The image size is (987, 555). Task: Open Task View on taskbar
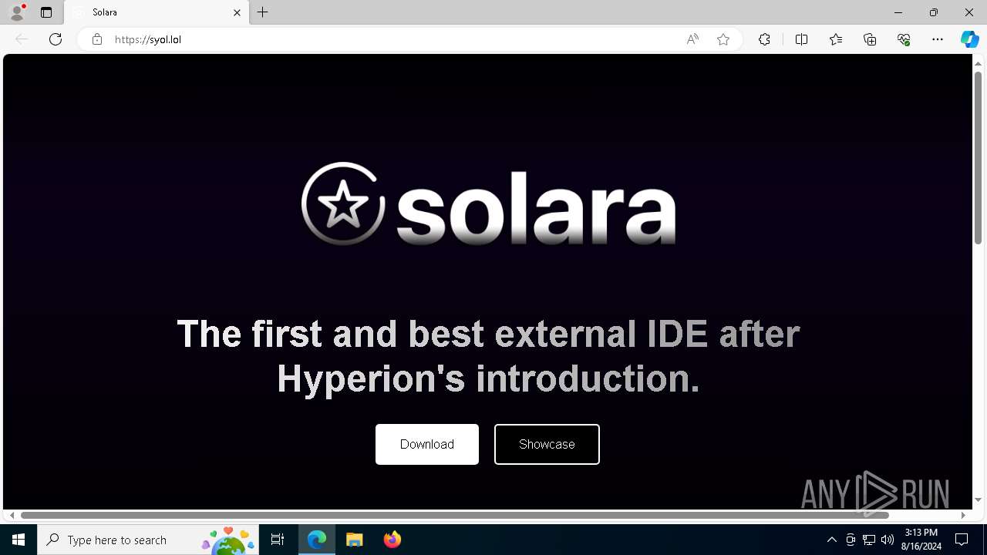tap(278, 540)
